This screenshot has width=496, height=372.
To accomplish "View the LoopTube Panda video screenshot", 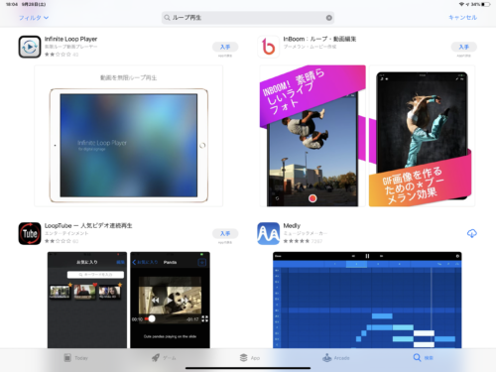I will point(170,300).
